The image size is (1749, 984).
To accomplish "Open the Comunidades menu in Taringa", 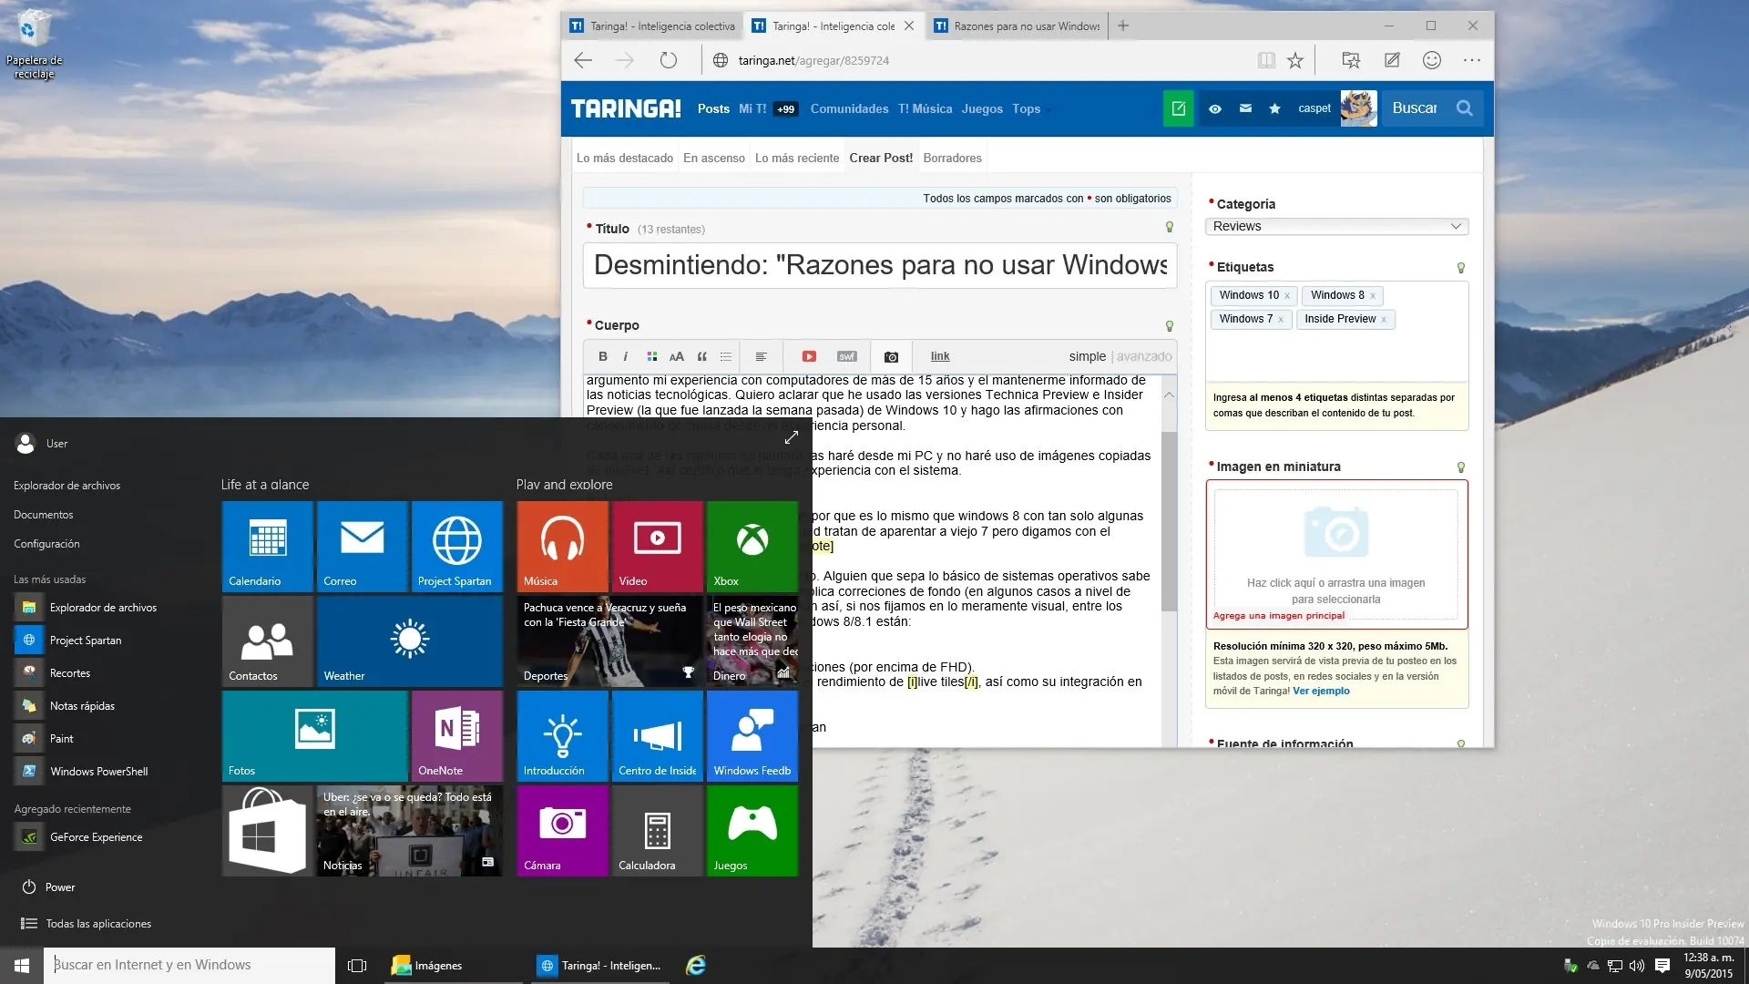I will 848,108.
